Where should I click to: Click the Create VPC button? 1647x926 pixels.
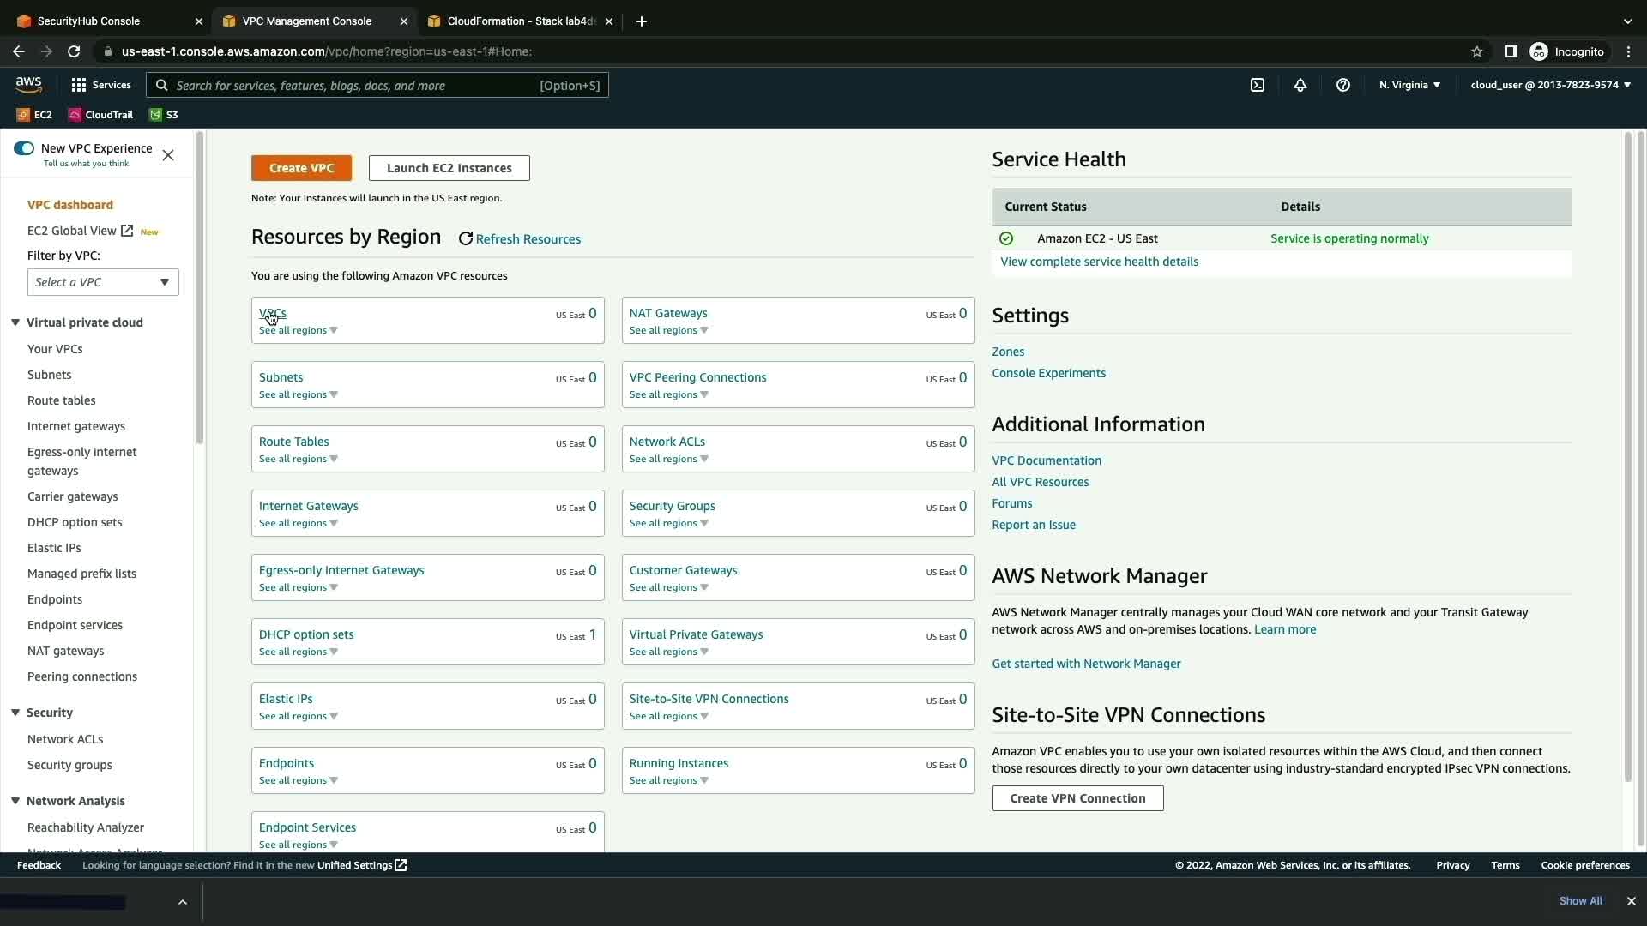tap(301, 168)
